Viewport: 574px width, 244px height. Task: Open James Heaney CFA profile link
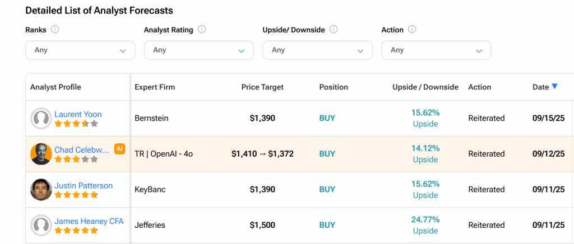[89, 221]
